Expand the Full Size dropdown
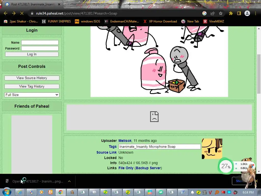The height and width of the screenshot is (196, 261). click(x=32, y=95)
